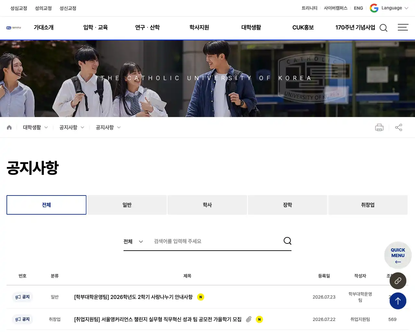Viewport: 415px width, 332px height.
Task: Open the 사랑나누기 안내사항 notice link
Action: click(133, 297)
